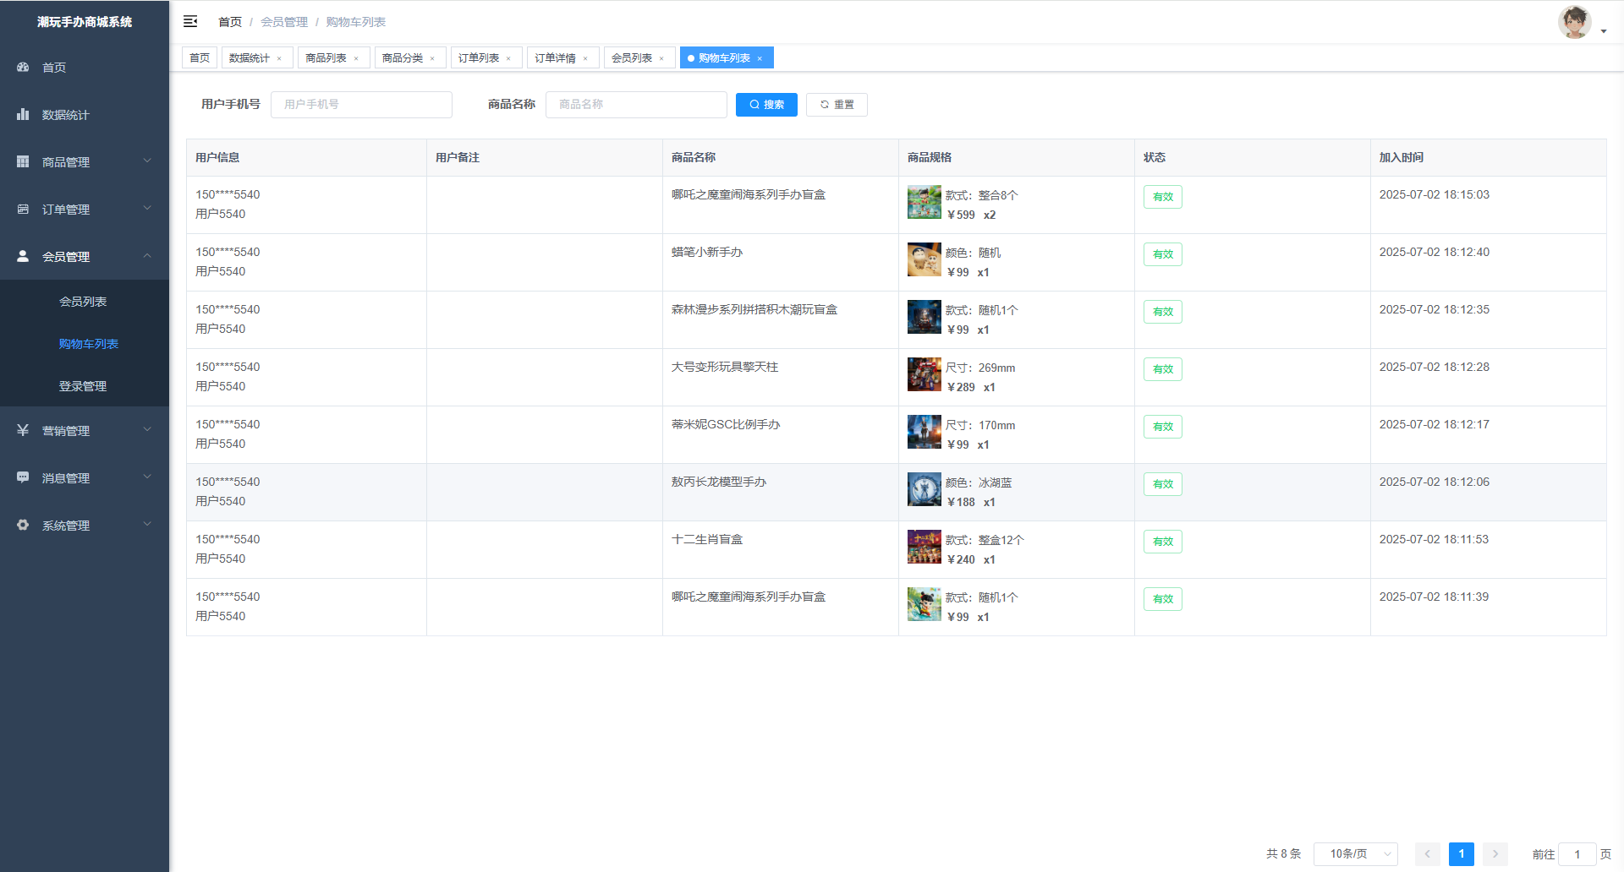Click the 系统管理 gear icon
Screen dimensions: 1624x872
click(x=23, y=525)
